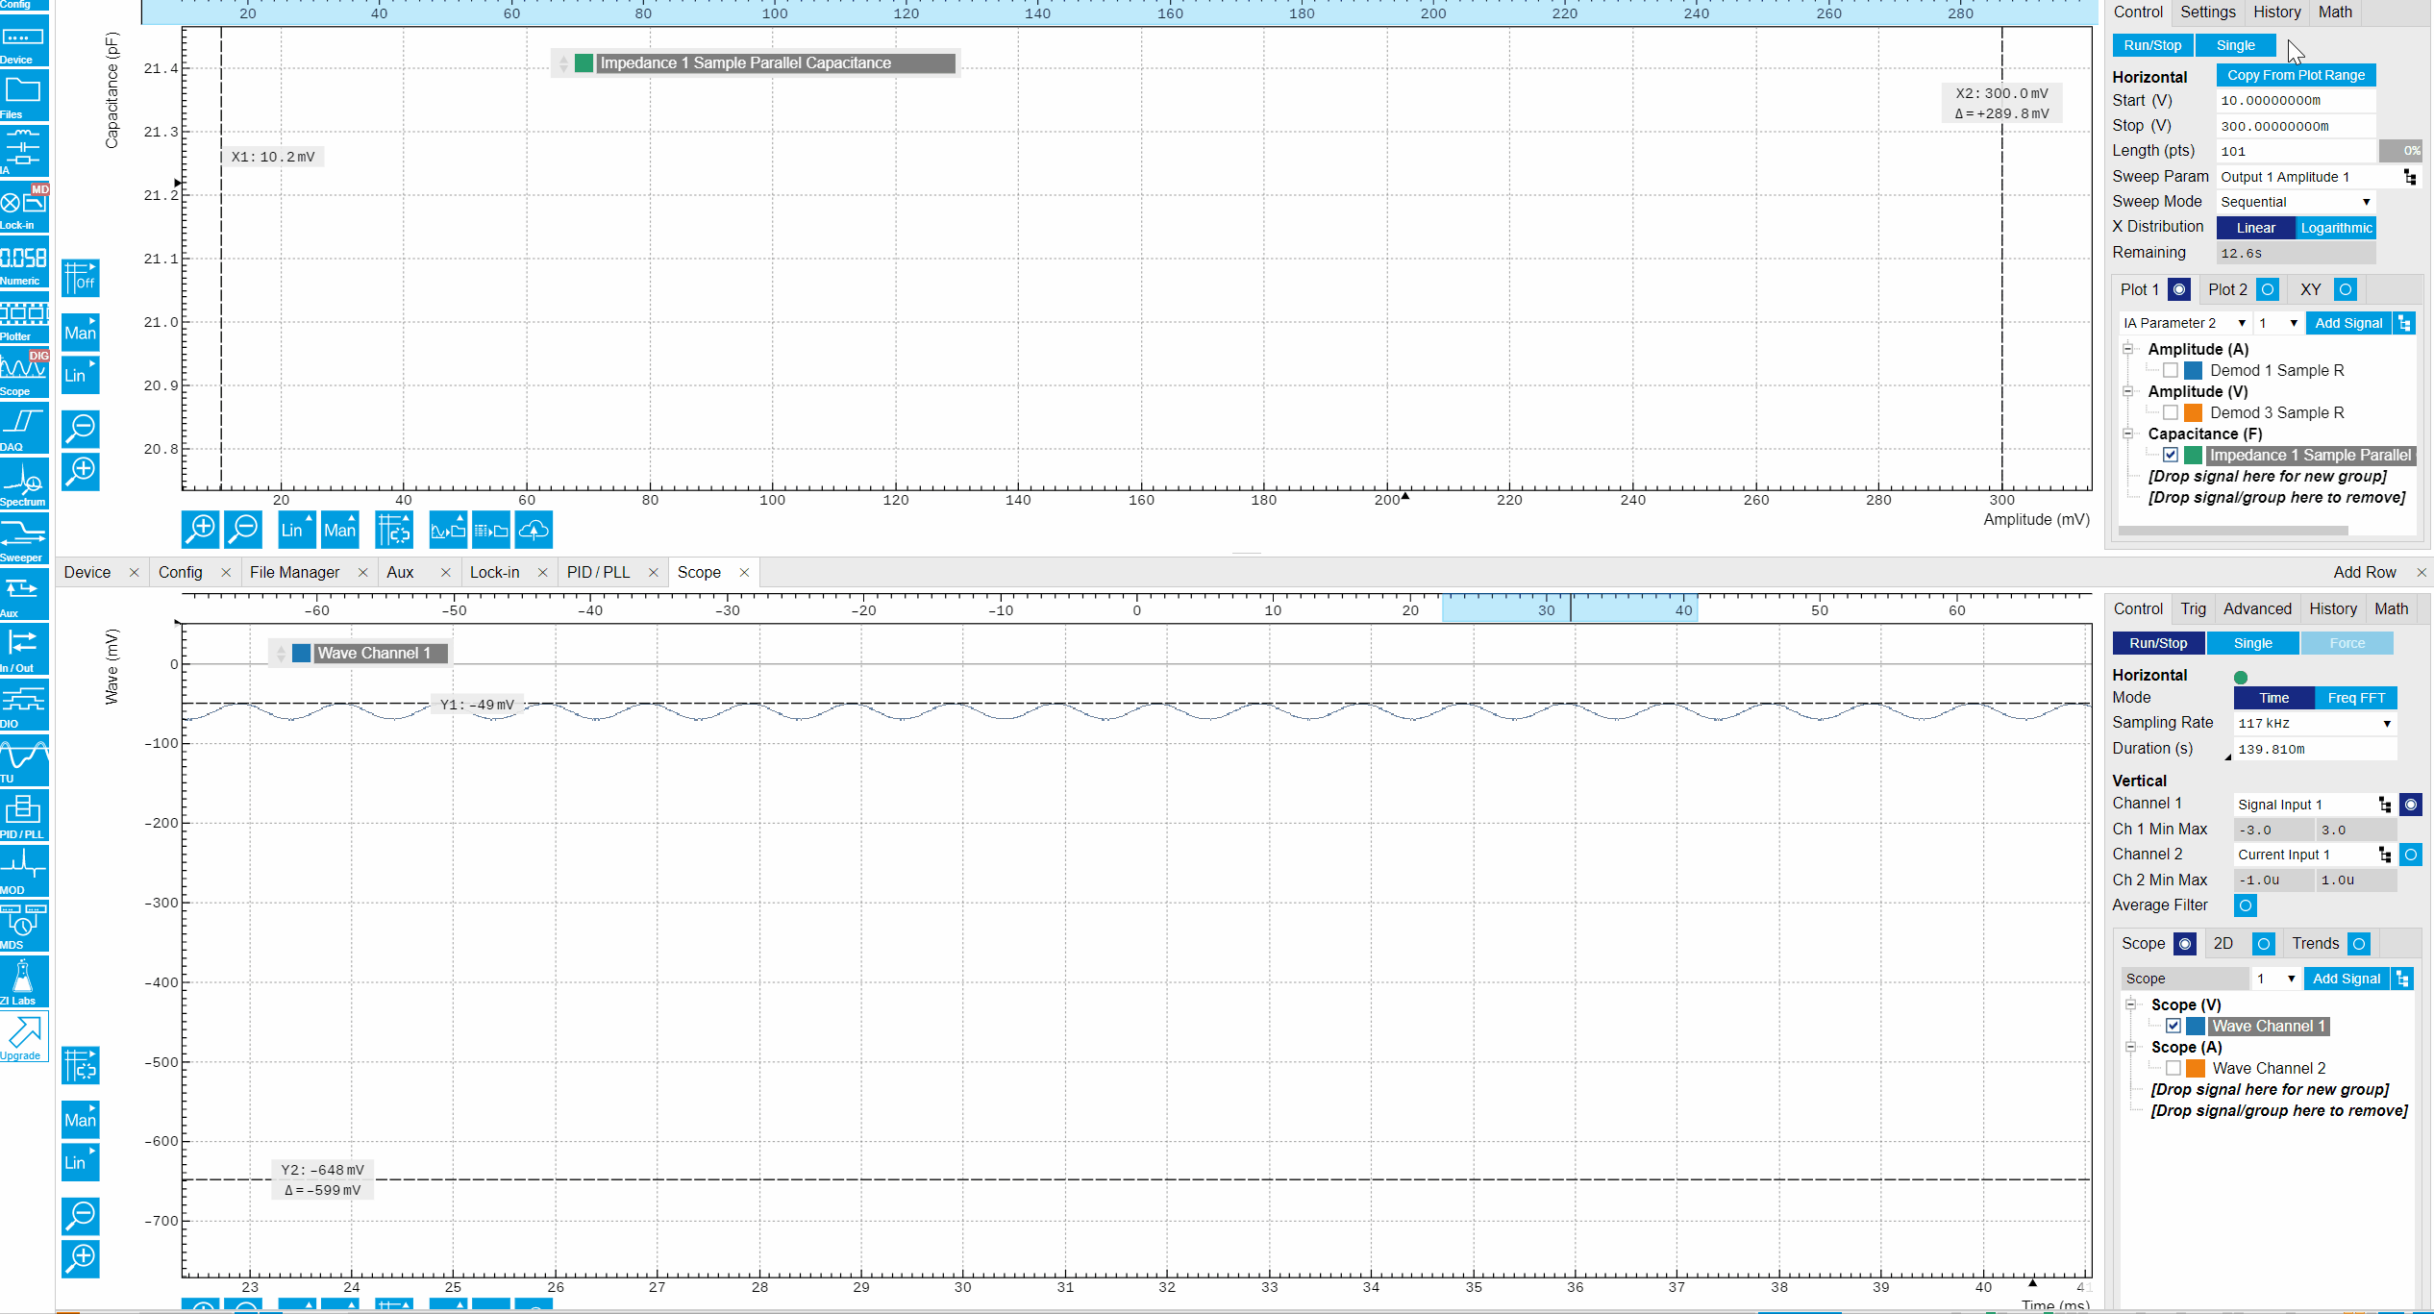The height and width of the screenshot is (1314, 2434).
Task: Enable the Demod 1 Sample R checkbox
Action: [2172, 370]
